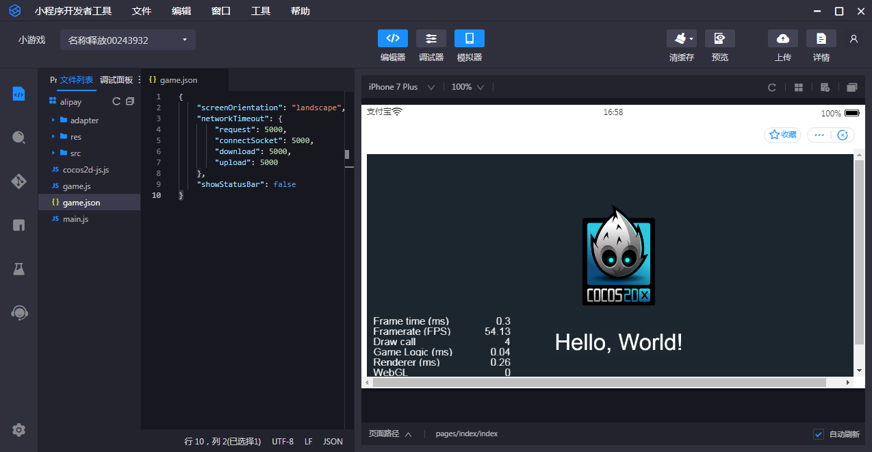Open the panel tabs more options dots

[140, 80]
